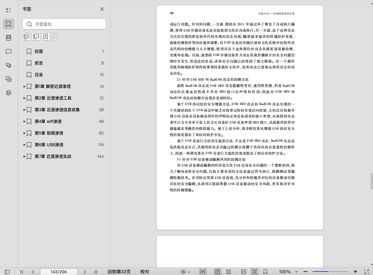The width and height of the screenshot is (373, 275).
Task: Click the vertical scrollbar thumb
Action: tap(372, 181)
